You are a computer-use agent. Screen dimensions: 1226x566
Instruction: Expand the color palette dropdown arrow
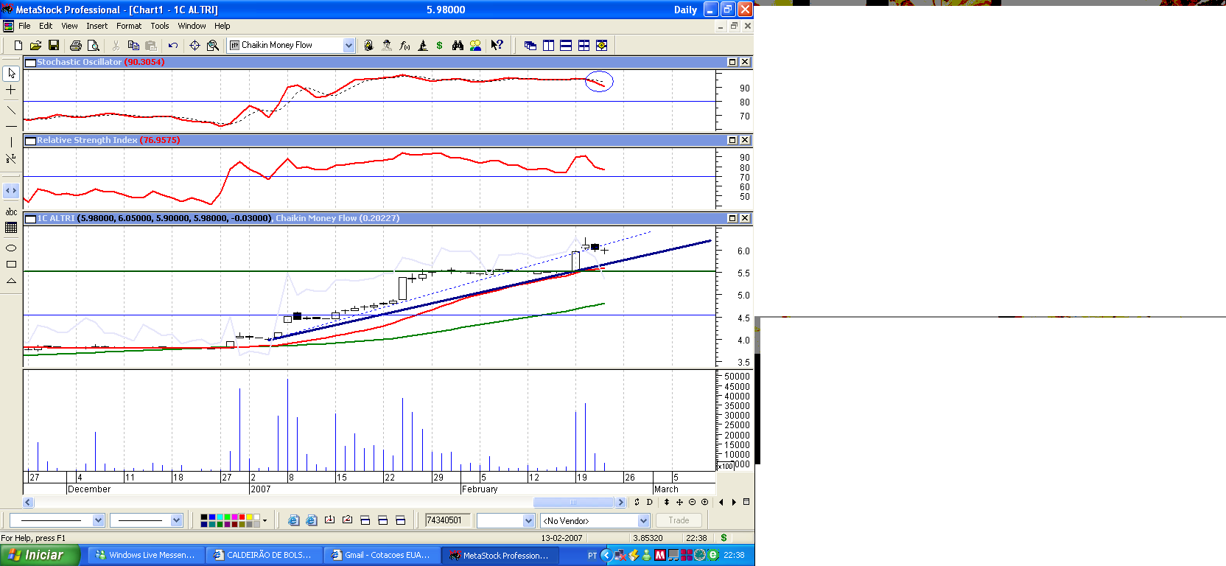[265, 521]
